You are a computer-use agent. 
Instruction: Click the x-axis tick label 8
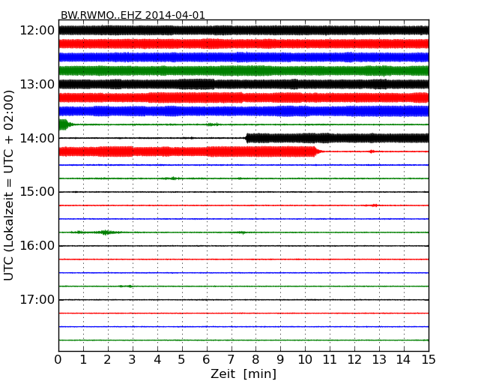(256, 360)
